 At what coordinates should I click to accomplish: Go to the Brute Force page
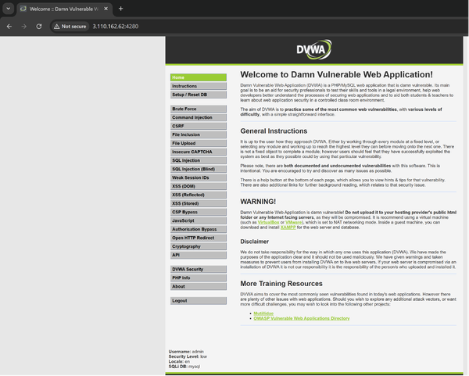click(184, 109)
